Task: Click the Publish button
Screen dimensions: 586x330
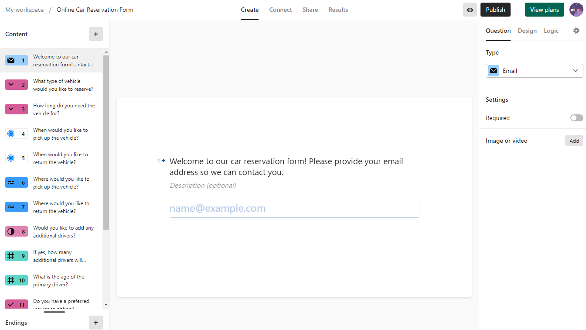Action: [495, 10]
